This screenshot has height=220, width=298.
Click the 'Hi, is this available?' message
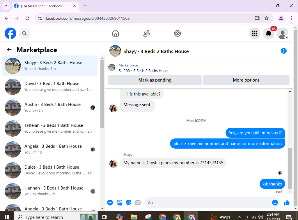tap(142, 94)
